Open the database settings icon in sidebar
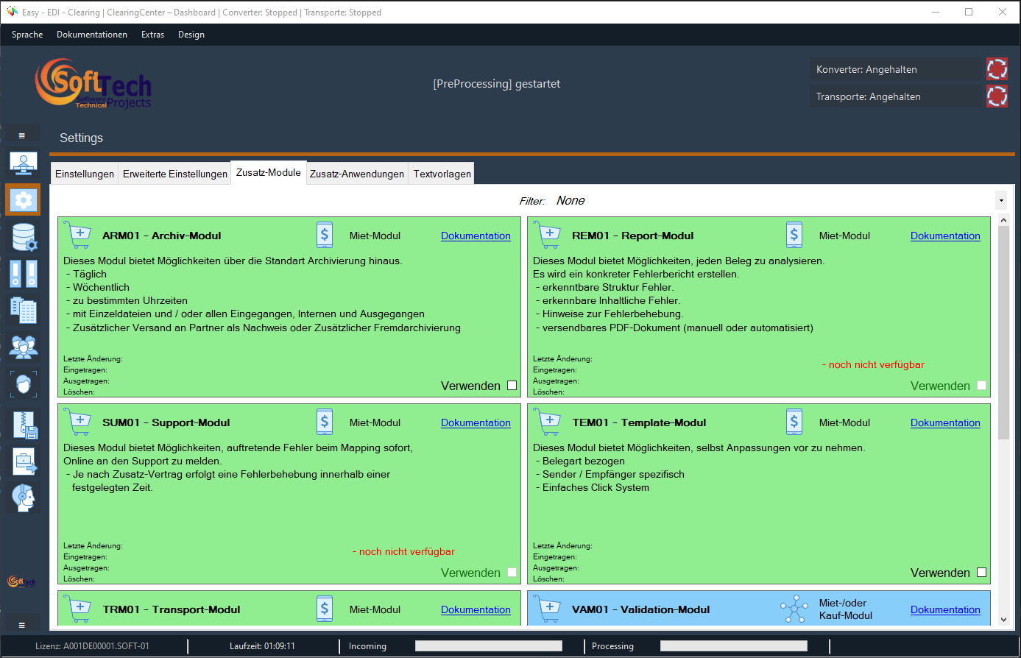1021x658 pixels. [x=24, y=237]
